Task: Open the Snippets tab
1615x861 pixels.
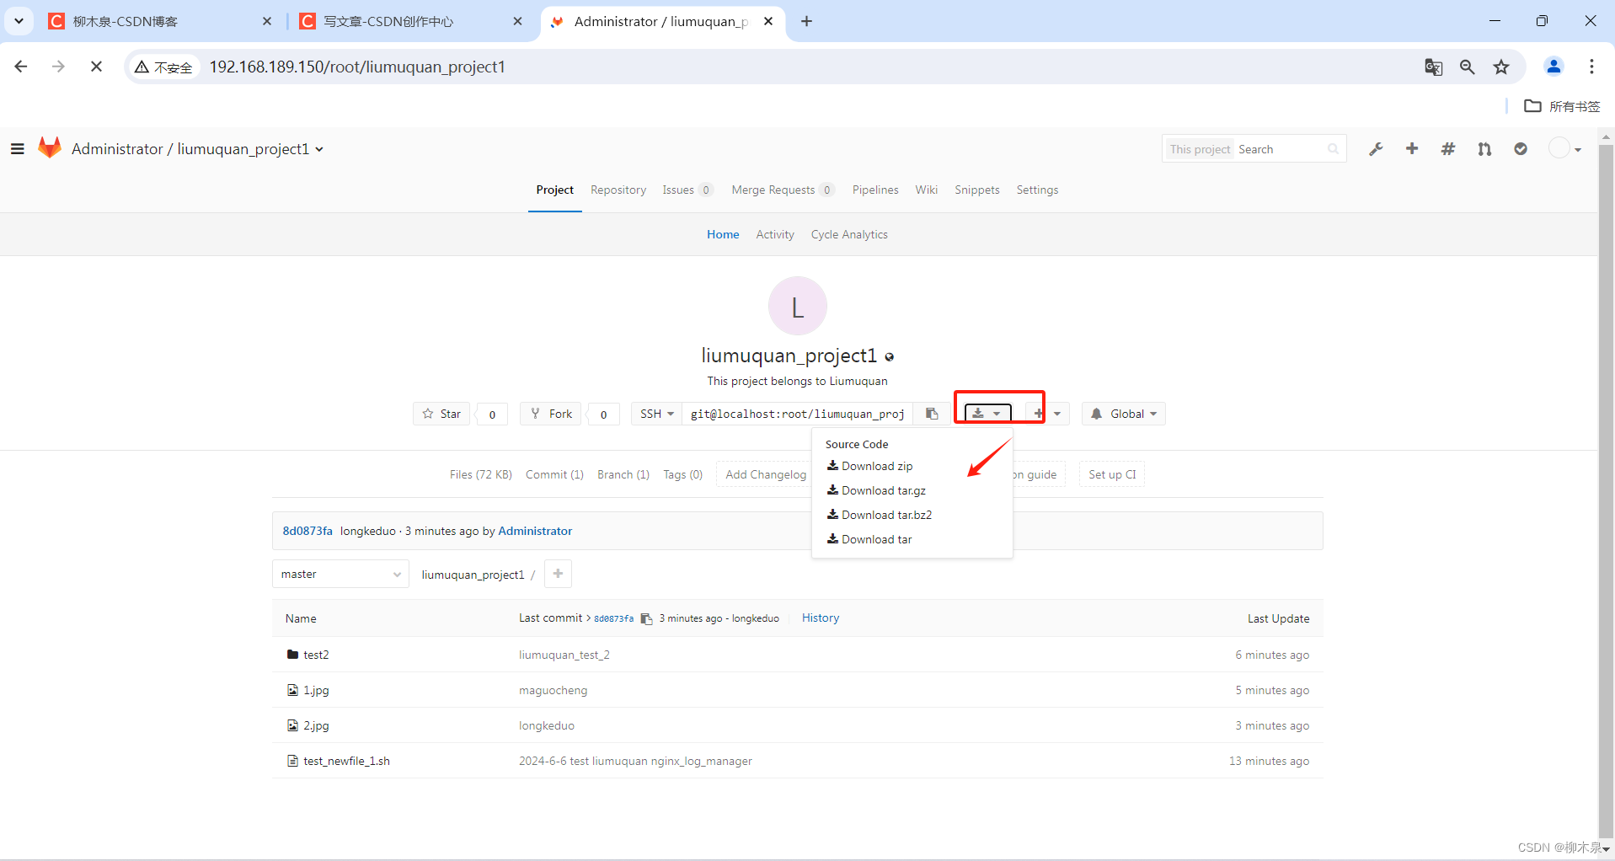Action: 977,190
